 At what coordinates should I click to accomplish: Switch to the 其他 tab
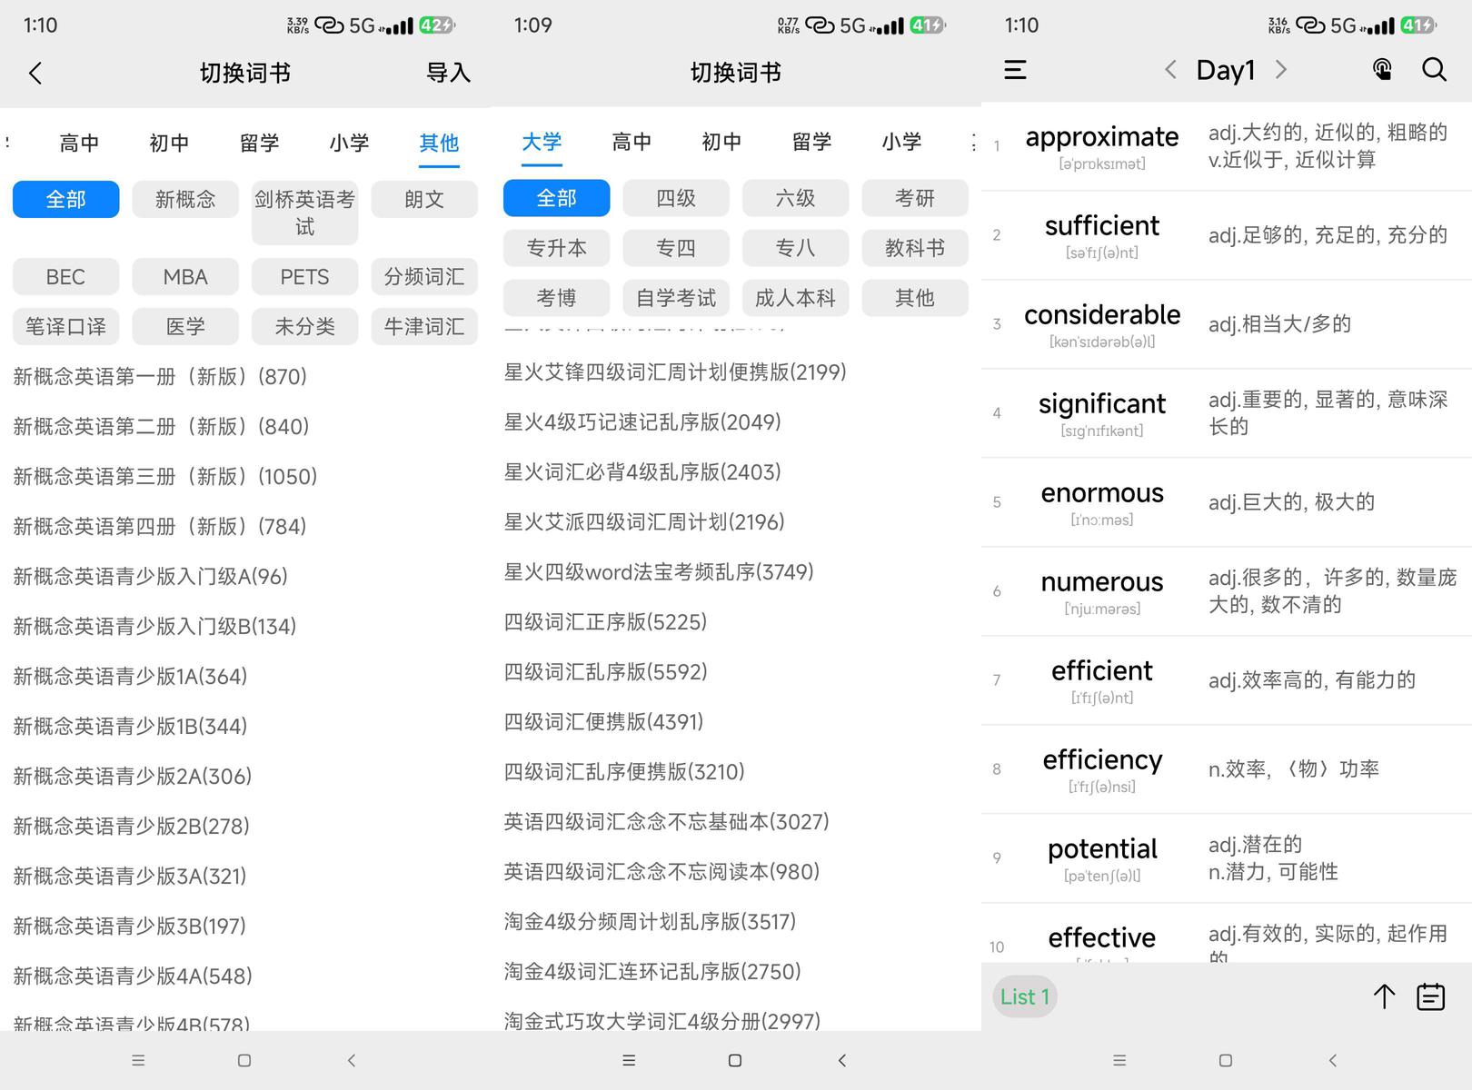click(439, 143)
